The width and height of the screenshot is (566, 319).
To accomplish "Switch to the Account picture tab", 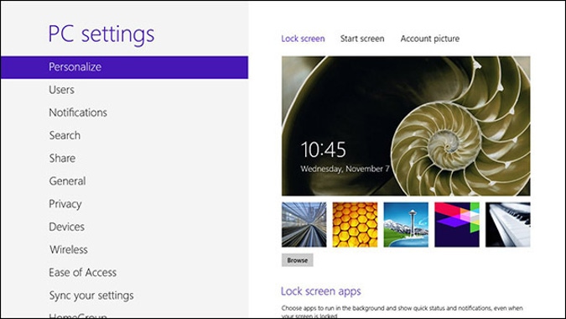I will tap(430, 39).
